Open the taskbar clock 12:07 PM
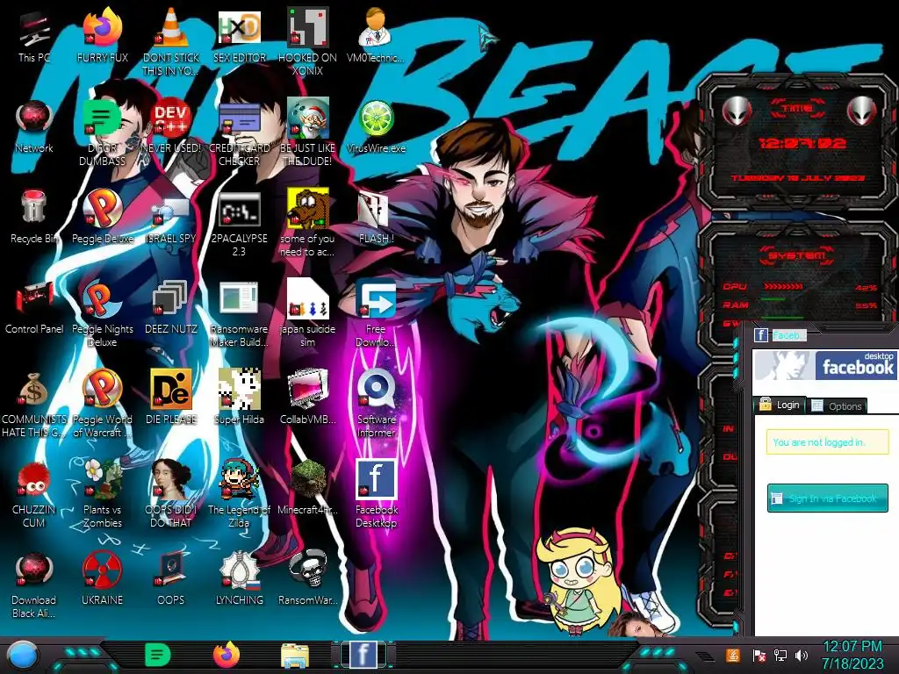 coord(852,655)
